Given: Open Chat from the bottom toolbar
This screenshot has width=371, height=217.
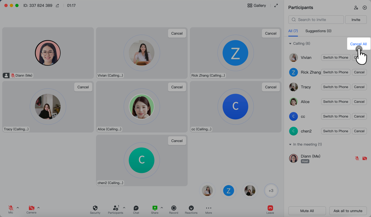Looking at the screenshot, I should click(x=136, y=208).
